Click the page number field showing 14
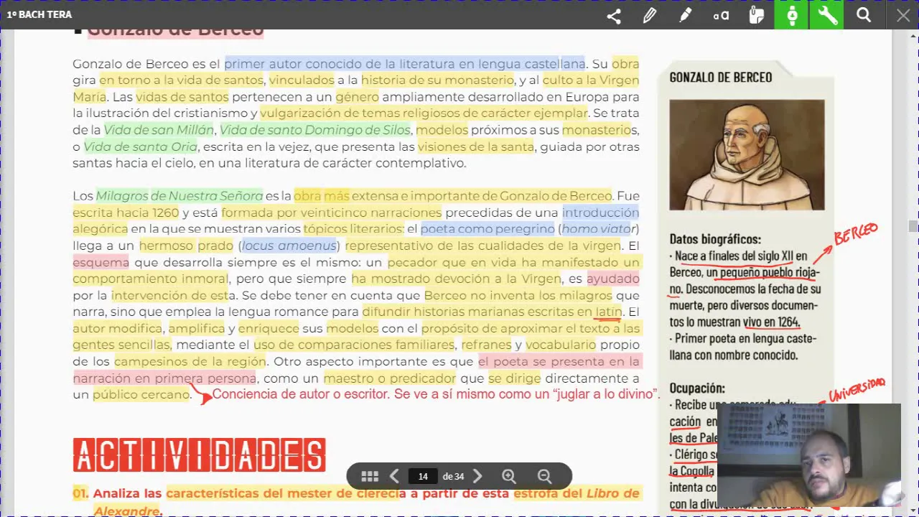 coord(423,476)
